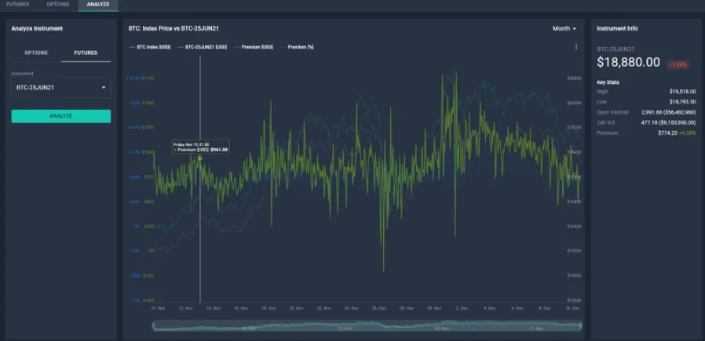
Task: Open the BTC-25JUN21 instrument dropdown
Action: coord(61,88)
